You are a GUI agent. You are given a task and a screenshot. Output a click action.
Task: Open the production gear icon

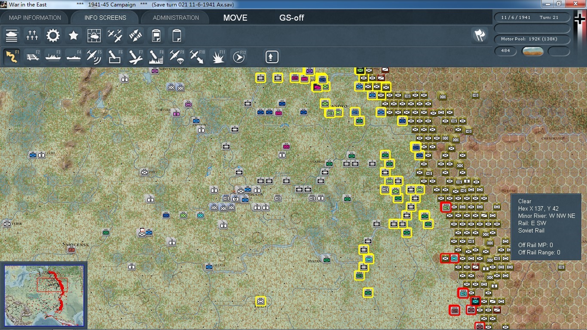53,35
